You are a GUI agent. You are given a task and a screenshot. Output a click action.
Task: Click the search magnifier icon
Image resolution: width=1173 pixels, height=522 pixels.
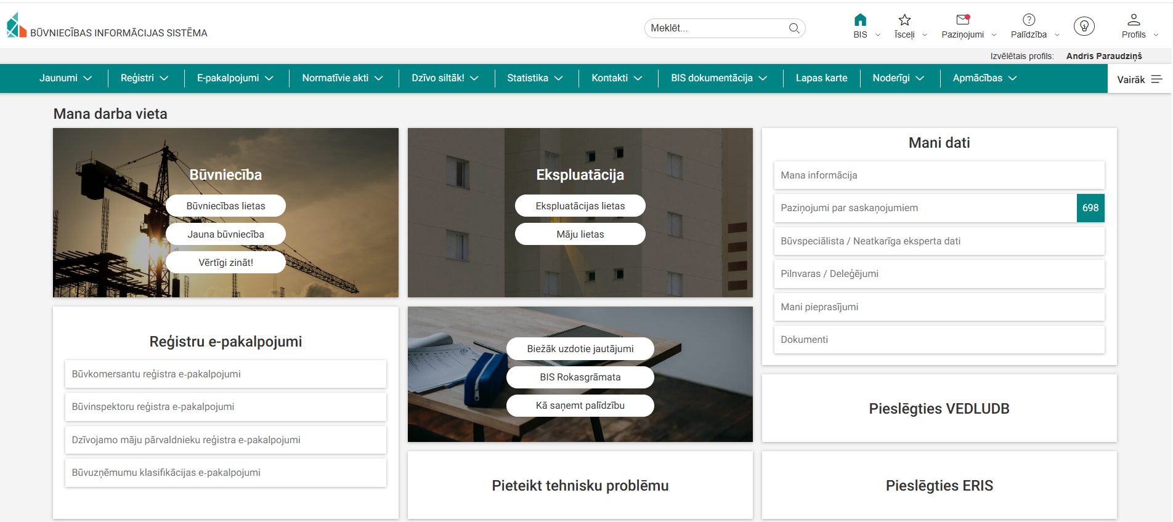click(794, 28)
